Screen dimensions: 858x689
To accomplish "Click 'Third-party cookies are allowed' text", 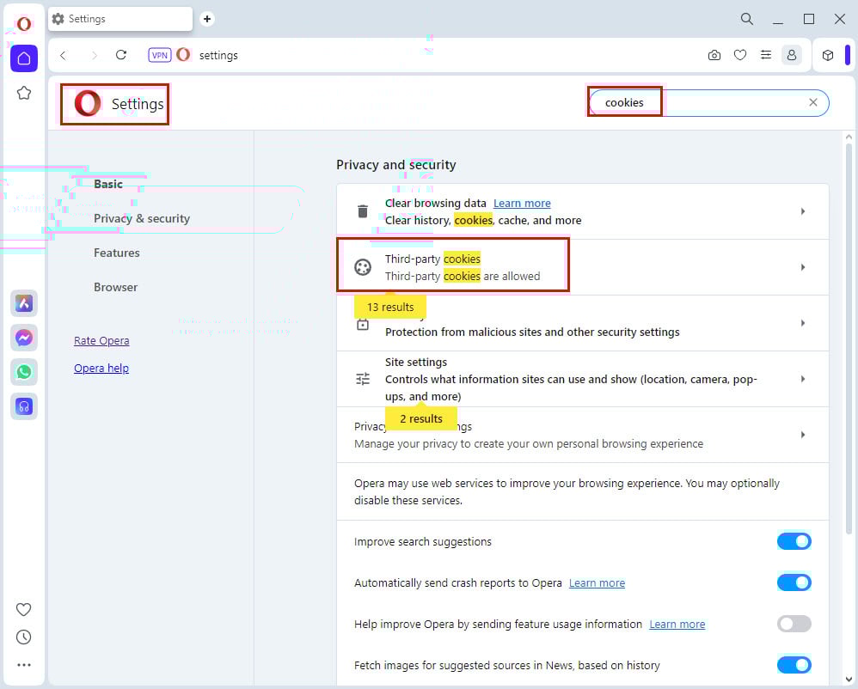I will [463, 276].
